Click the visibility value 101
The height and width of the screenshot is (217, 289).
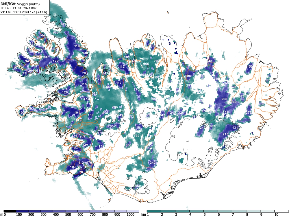pos(77,113)
